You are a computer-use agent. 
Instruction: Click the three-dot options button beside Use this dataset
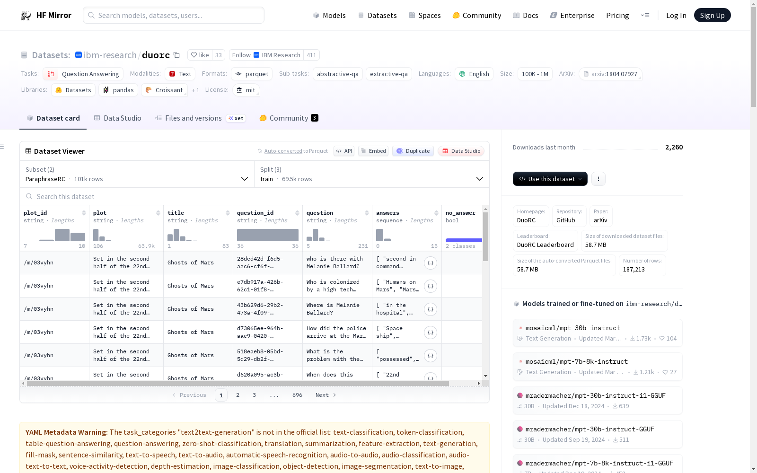pos(598,179)
